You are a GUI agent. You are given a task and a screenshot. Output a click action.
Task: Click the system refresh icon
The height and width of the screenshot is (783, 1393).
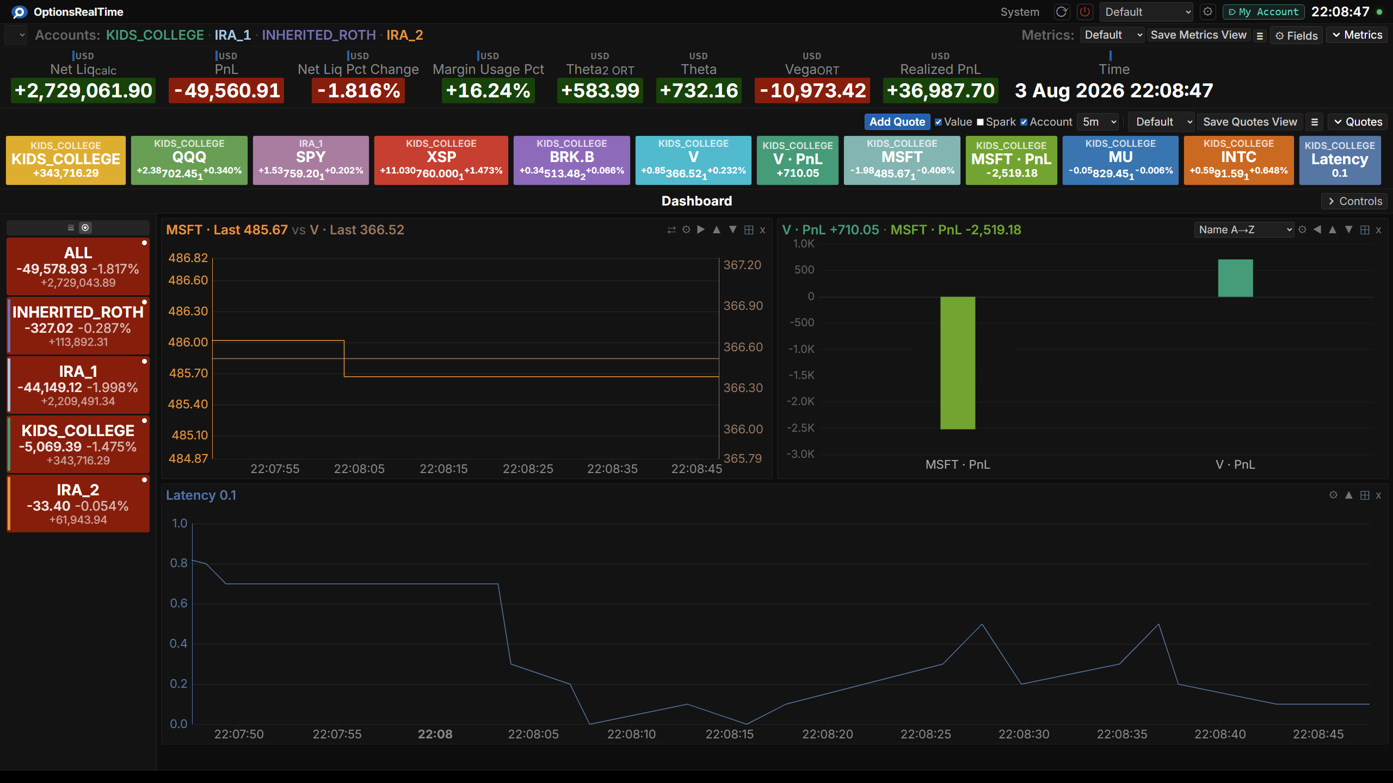(x=1061, y=12)
